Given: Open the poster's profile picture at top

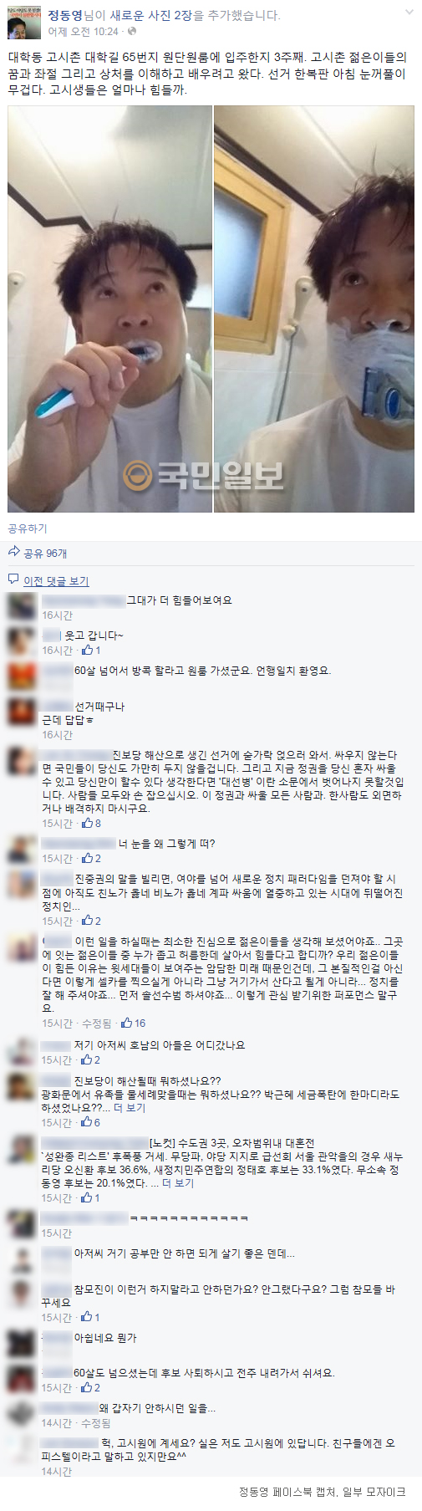Looking at the screenshot, I should click(23, 23).
